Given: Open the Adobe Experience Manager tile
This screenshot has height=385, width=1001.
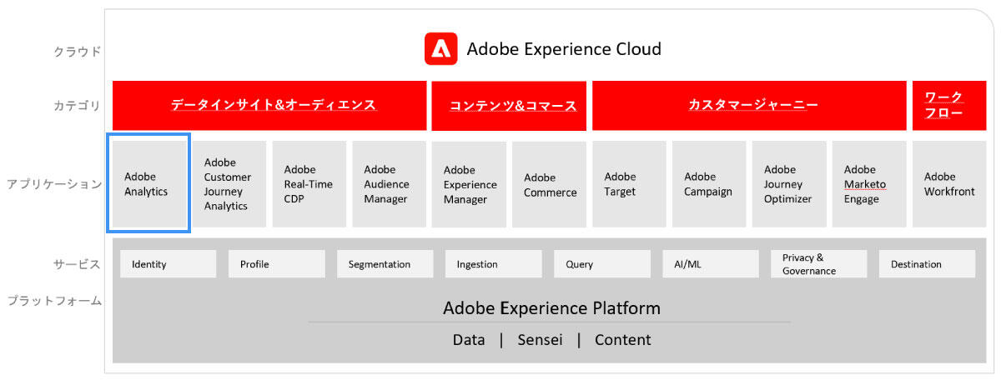Looking at the screenshot, I should (470, 184).
